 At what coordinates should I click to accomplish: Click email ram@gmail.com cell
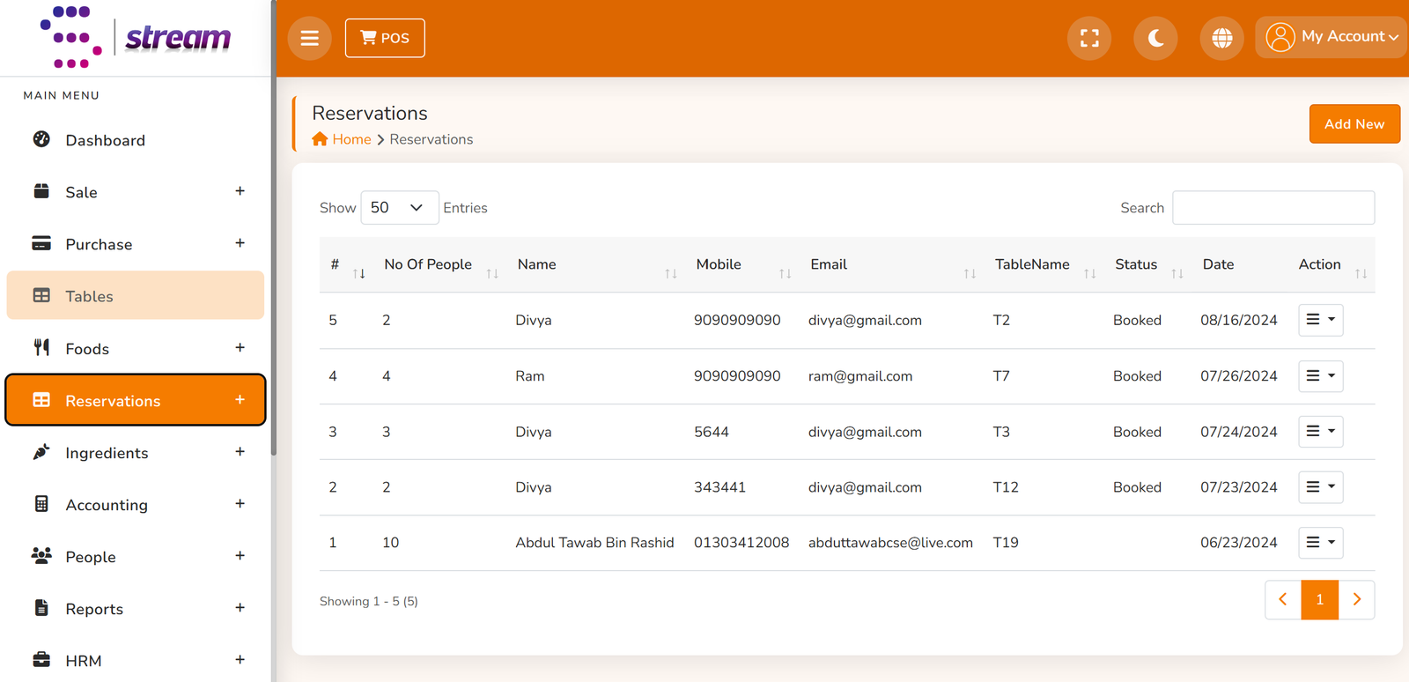860,376
